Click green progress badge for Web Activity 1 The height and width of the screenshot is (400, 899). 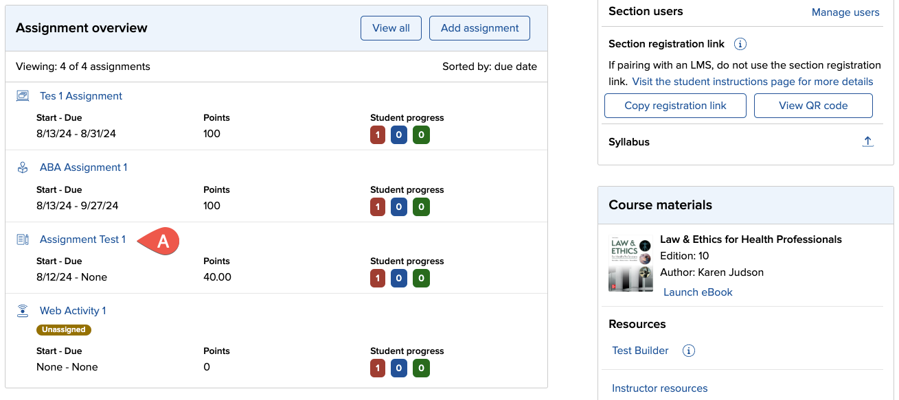tap(422, 368)
